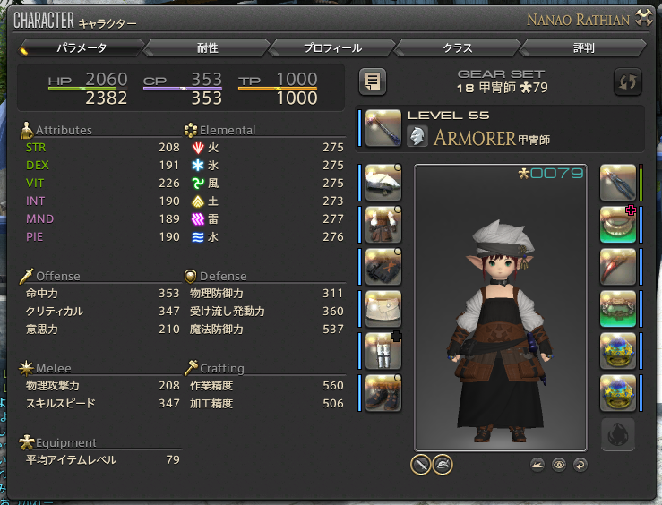This screenshot has width=662, height=505.
Task: Open the gear set list icon
Action: pos(373,81)
